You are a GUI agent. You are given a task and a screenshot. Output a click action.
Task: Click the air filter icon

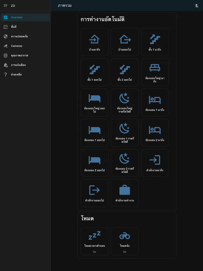6,56
